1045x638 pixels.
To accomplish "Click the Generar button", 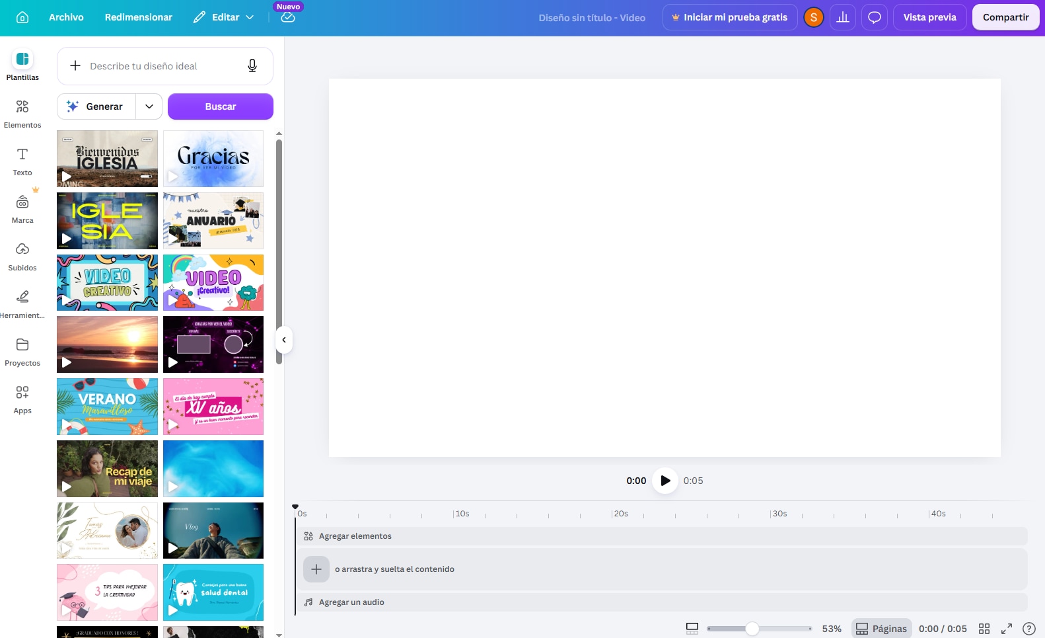I will coord(96,106).
